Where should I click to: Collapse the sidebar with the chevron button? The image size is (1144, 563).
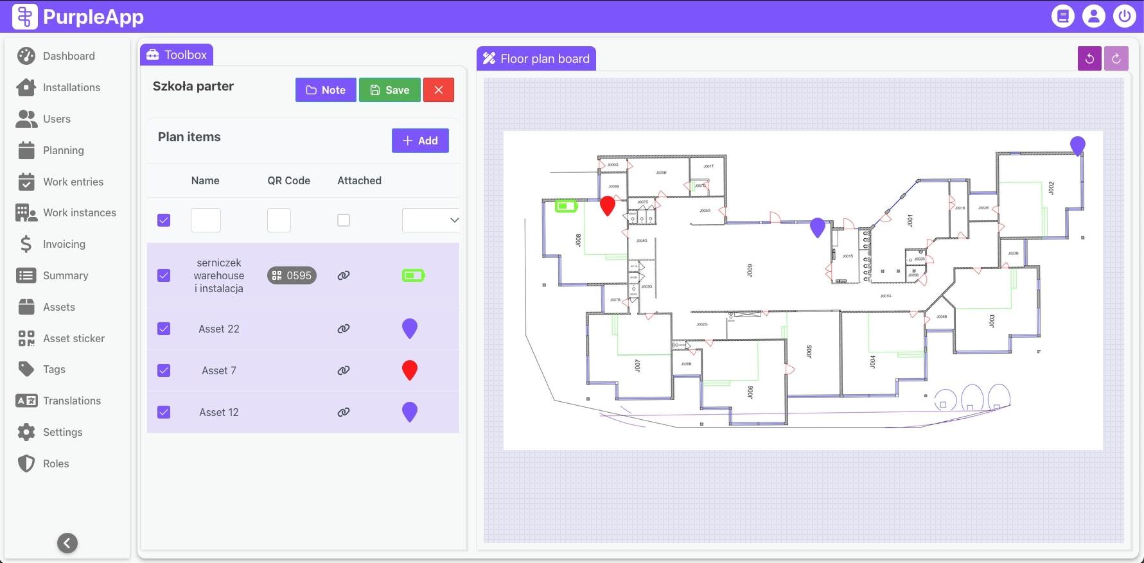pyautogui.click(x=67, y=543)
